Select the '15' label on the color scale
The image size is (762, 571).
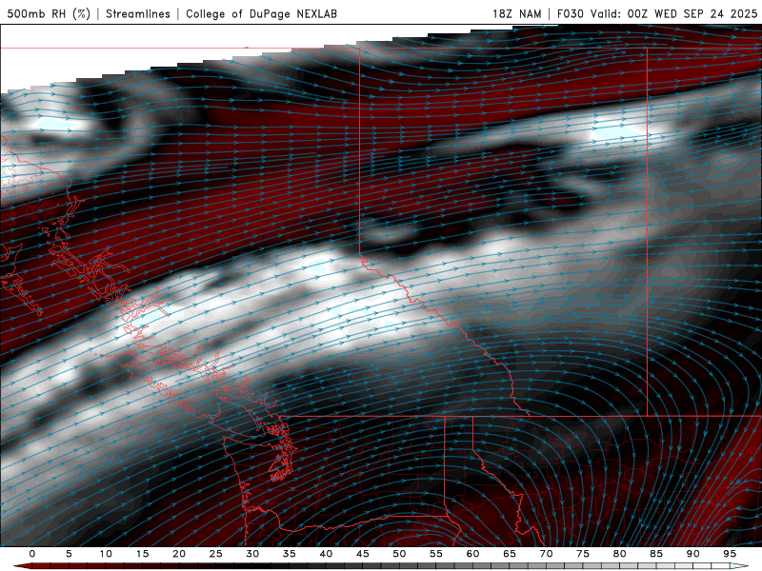click(142, 554)
